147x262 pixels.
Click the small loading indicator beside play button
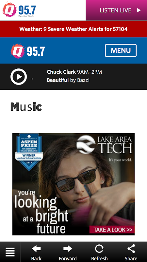(32, 79)
